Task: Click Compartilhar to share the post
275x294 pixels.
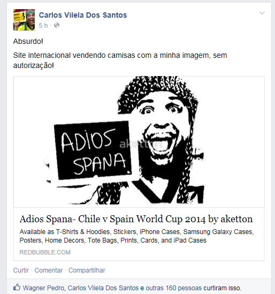Action: [87, 270]
